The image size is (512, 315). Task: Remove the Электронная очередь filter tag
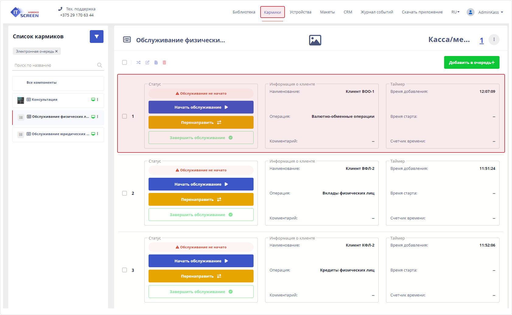pos(56,51)
